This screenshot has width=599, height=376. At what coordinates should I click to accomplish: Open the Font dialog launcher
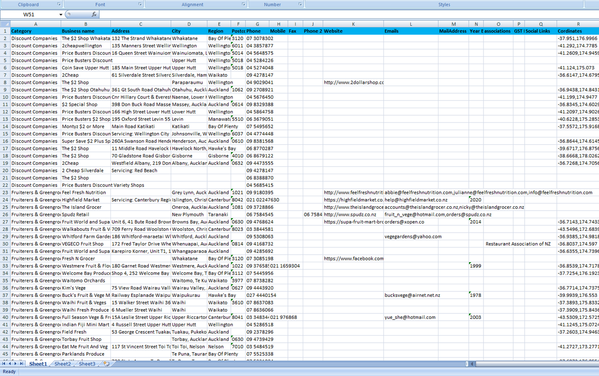pyautogui.click(x=140, y=4)
